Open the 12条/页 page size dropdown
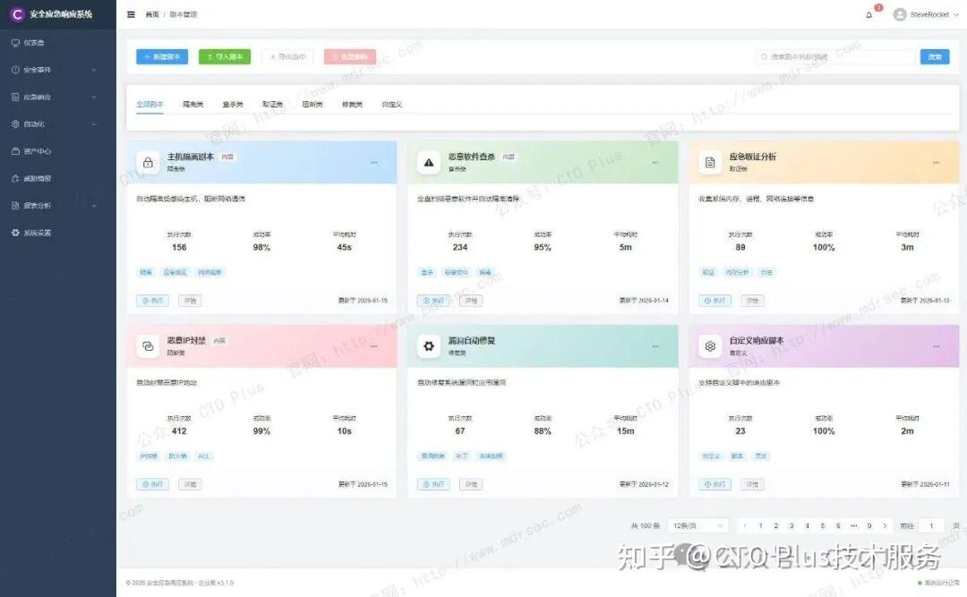This screenshot has width=967, height=597. click(698, 525)
